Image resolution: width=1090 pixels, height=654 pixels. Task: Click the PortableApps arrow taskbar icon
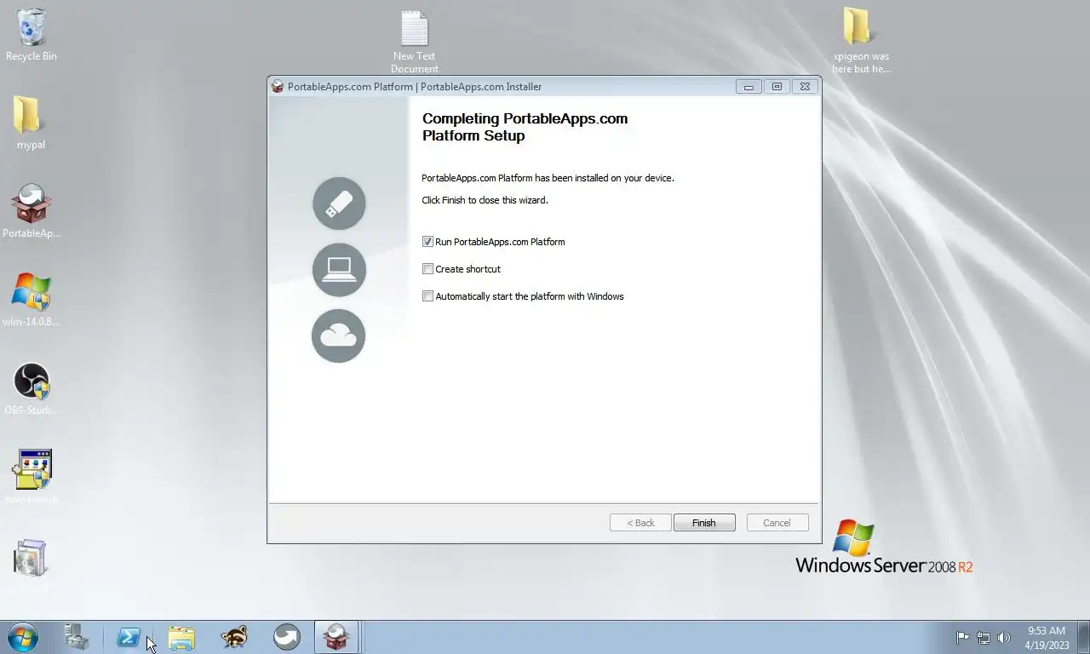tap(287, 637)
